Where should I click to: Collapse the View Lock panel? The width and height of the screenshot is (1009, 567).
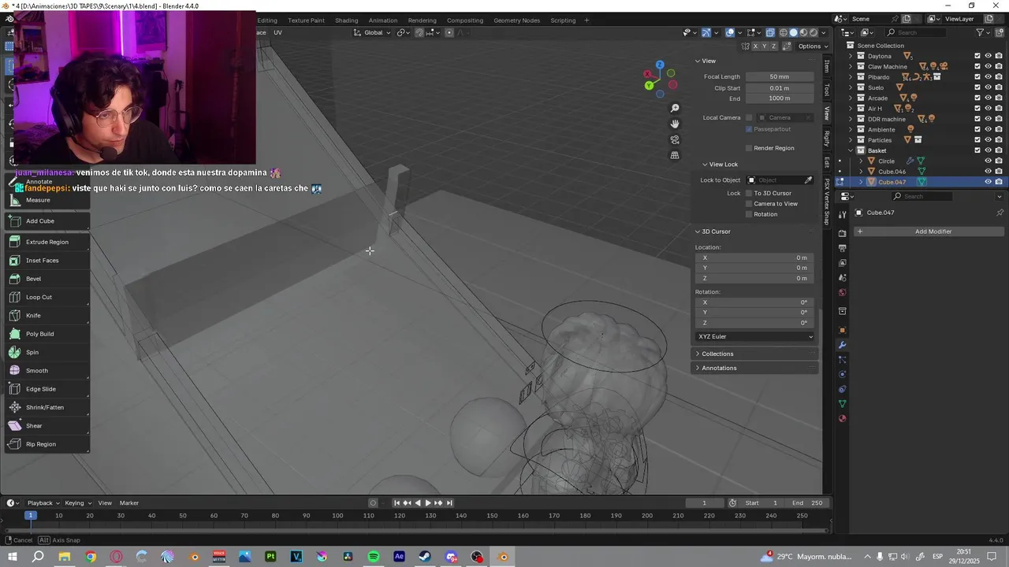pos(720,165)
